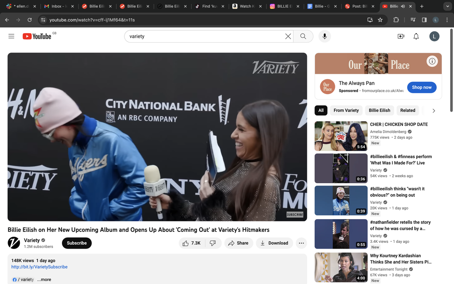This screenshot has width=454, height=284.
Task: Open the browser extensions puzzle icon
Action: pos(396,20)
